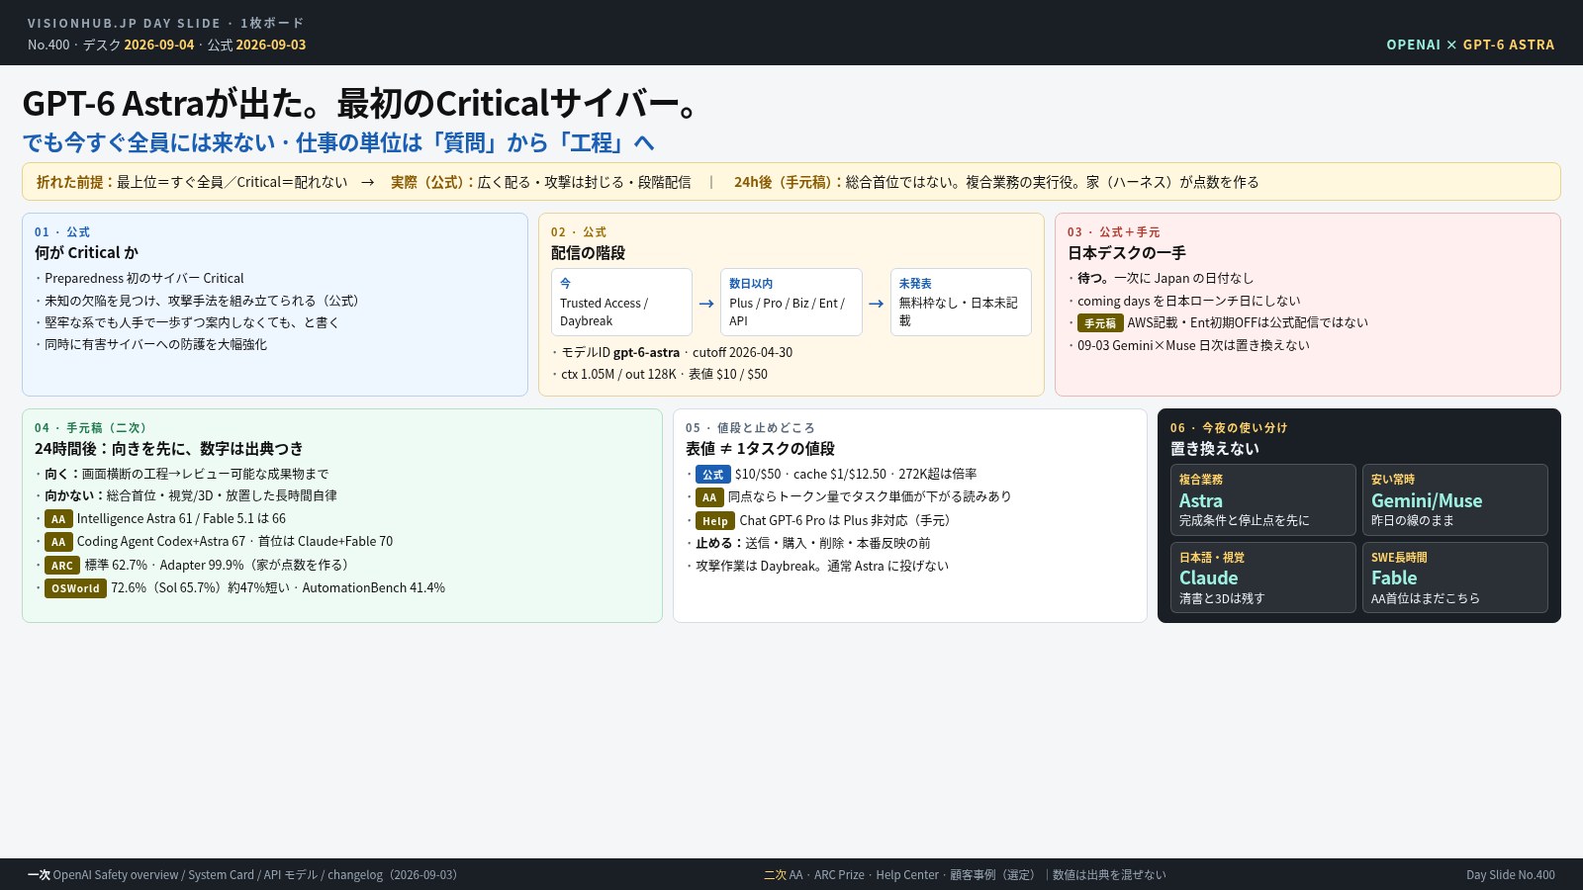Click the AA badge beside Intelligence Astra 61
The width and height of the screenshot is (1583, 890).
(58, 519)
